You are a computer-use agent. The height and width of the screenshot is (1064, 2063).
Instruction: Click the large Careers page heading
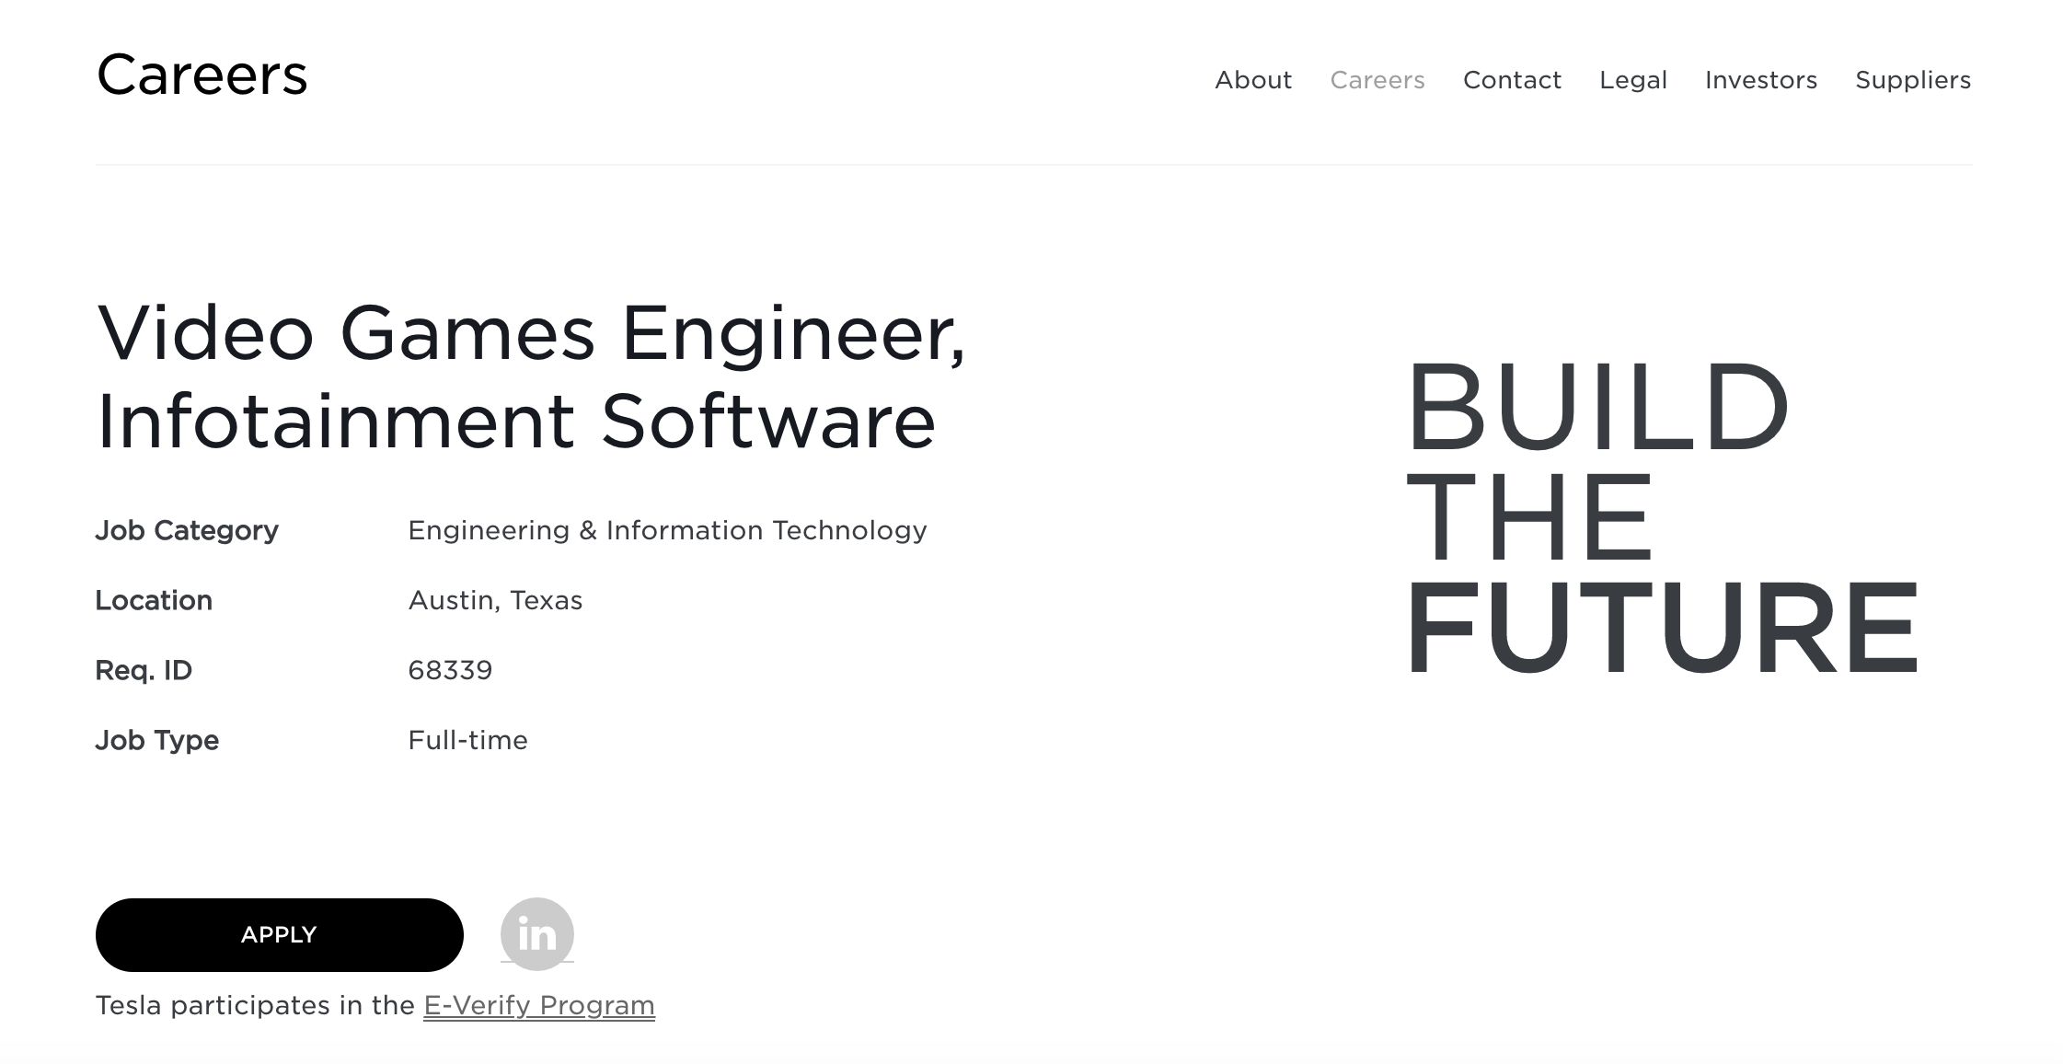(202, 75)
